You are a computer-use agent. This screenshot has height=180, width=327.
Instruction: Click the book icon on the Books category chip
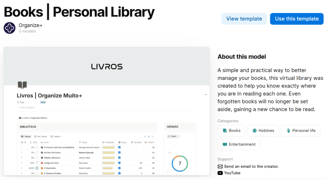pos(224,131)
